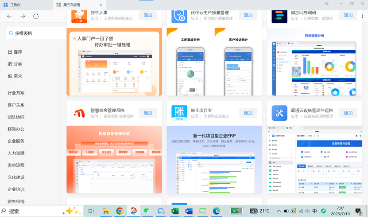Click the 伙伴云生产质量管理 shield icon

point(179,16)
